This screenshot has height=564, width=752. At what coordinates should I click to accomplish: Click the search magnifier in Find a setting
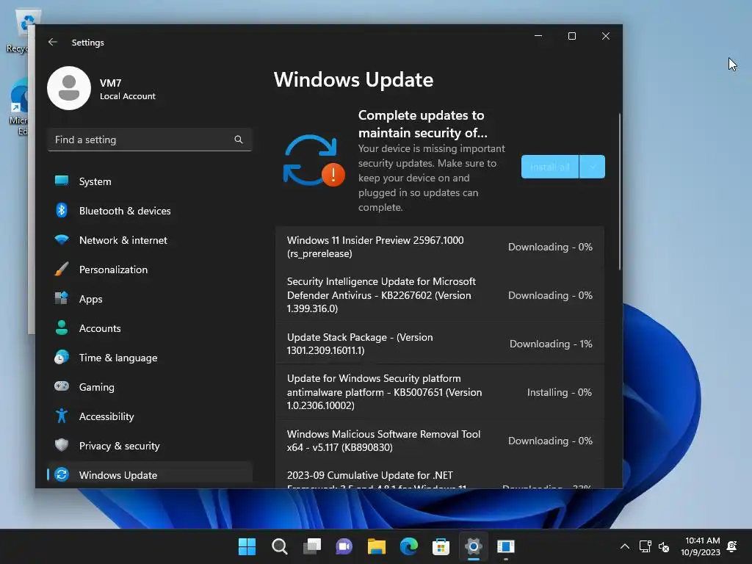(239, 140)
